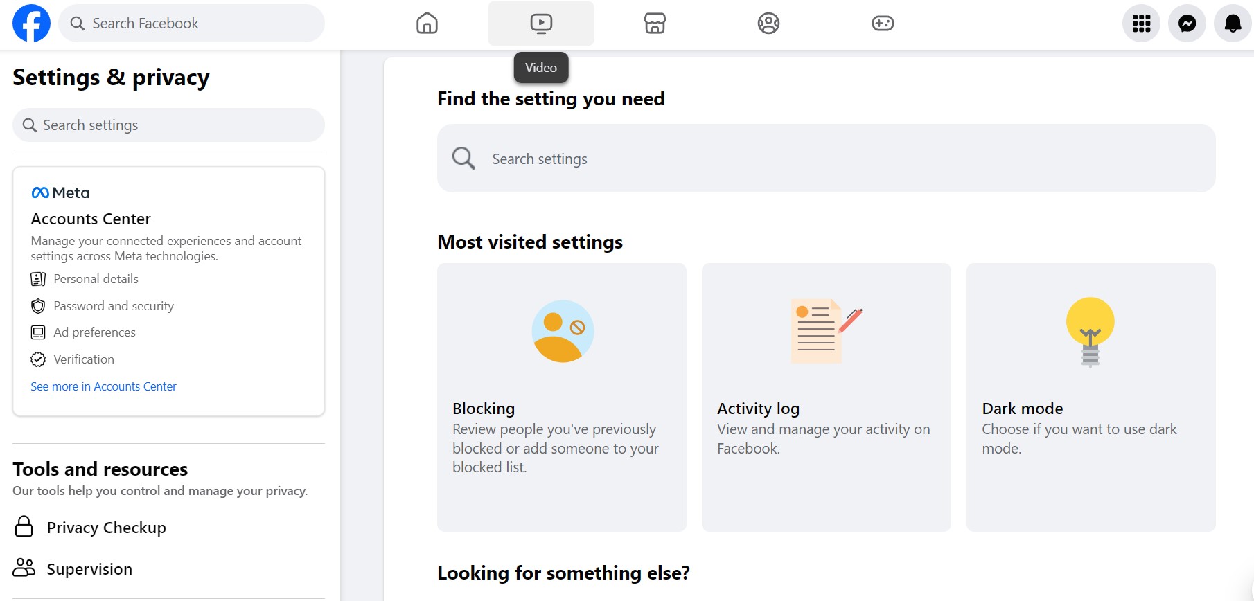This screenshot has width=1254, height=601.
Task: Open Ad preferences
Action: coord(94,332)
